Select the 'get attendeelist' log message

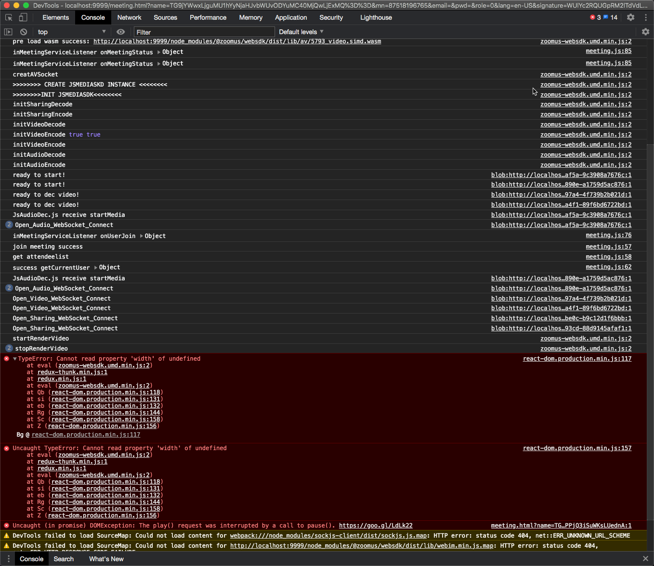point(41,257)
